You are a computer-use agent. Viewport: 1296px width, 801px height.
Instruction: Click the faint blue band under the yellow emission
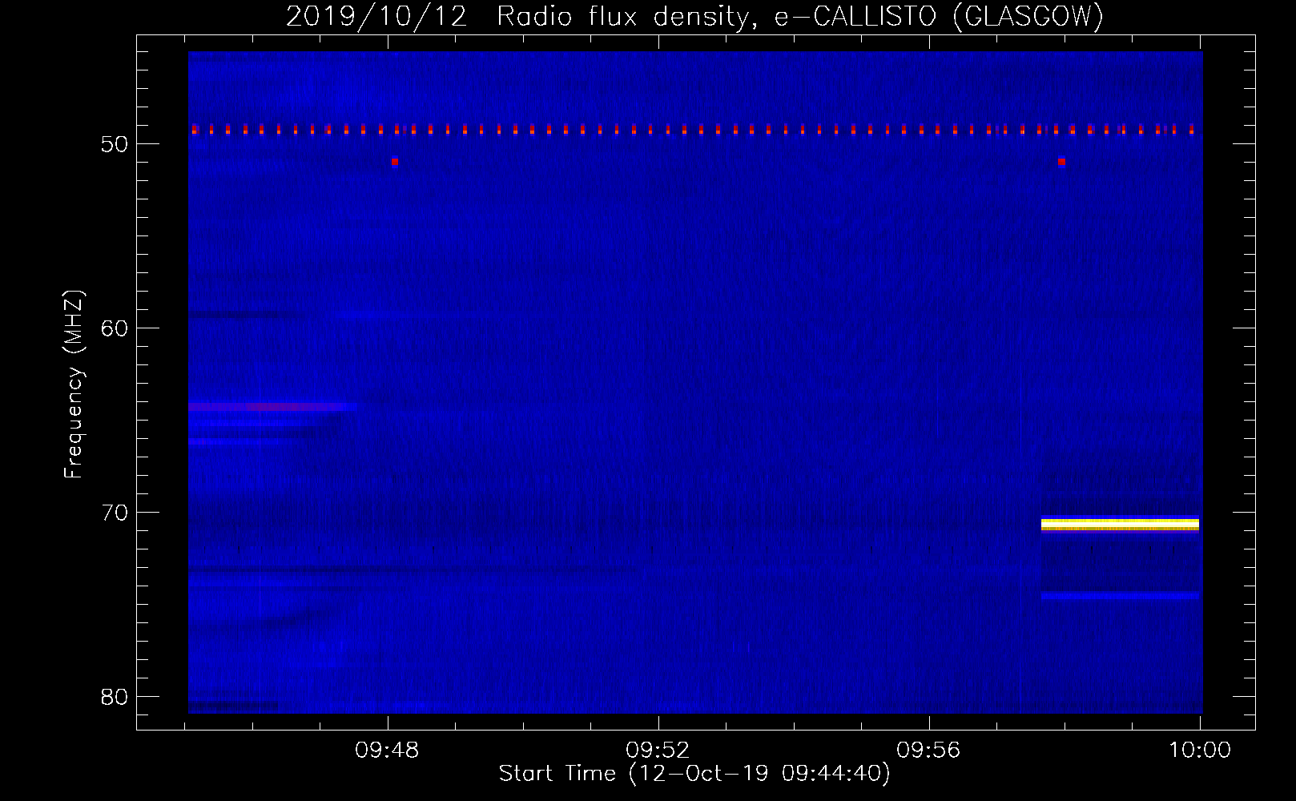pyautogui.click(x=1120, y=595)
